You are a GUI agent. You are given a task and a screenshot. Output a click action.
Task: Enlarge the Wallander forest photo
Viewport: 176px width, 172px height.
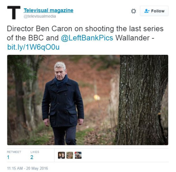click(88, 100)
